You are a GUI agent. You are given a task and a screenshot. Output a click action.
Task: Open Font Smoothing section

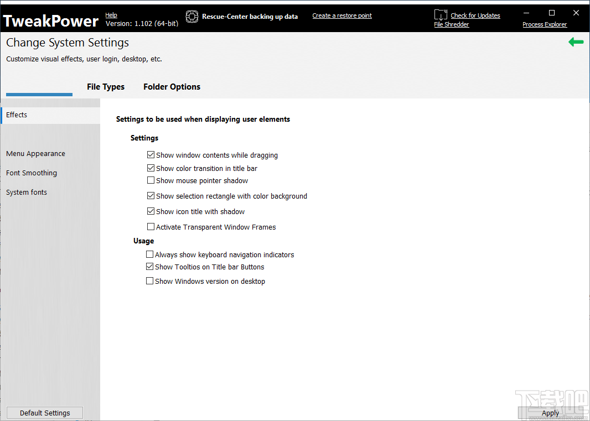32,173
